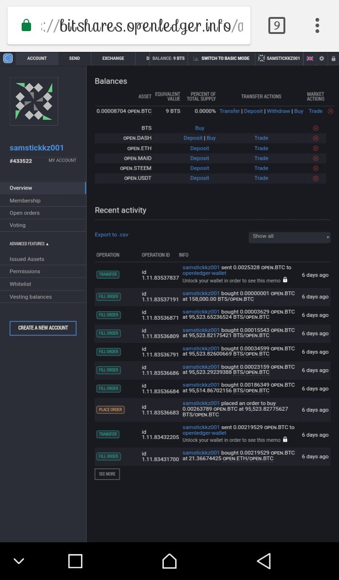This screenshot has height=580, width=339.
Task: Click memo lock icon on 0.00219529 transfer
Action: click(x=285, y=439)
